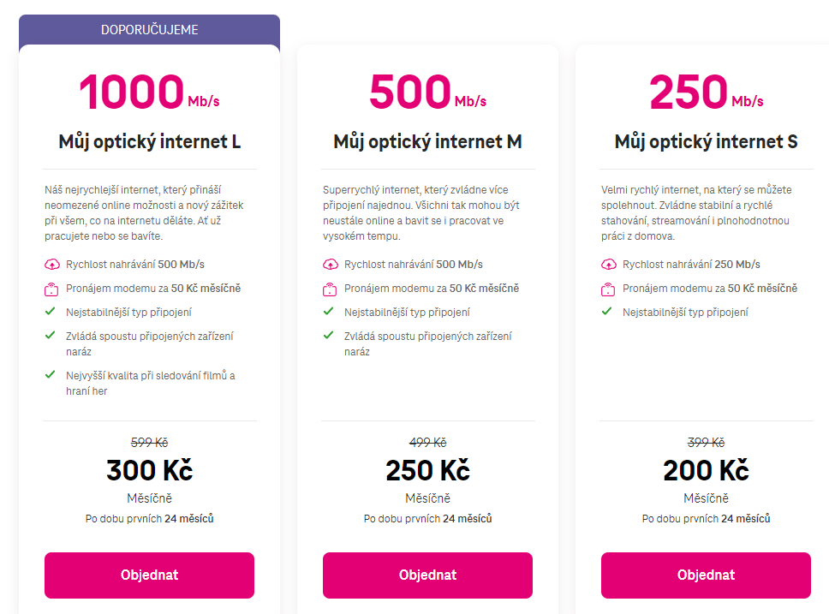Order the 500 Mb/s plan with Objednat
The height and width of the screenshot is (614, 829).
[x=427, y=575]
